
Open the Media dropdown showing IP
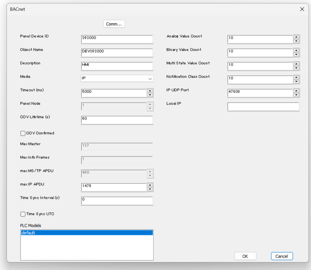pyautogui.click(x=117, y=78)
